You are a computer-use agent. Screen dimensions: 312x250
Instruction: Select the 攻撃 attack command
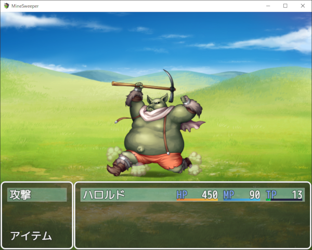tap(37, 195)
